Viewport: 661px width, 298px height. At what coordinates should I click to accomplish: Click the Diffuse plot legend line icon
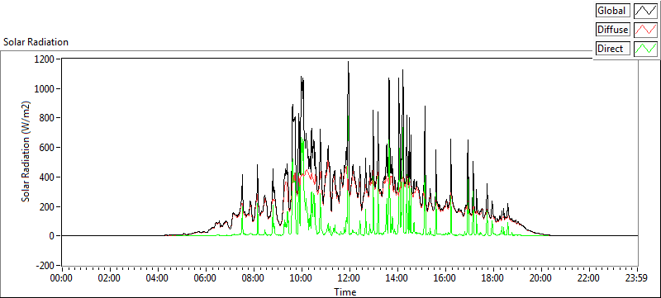coord(645,30)
